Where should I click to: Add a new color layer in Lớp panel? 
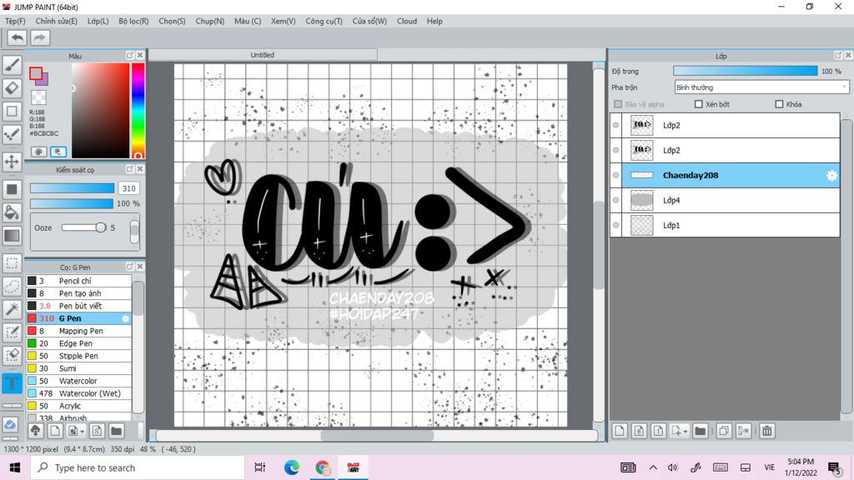pyautogui.click(x=620, y=431)
